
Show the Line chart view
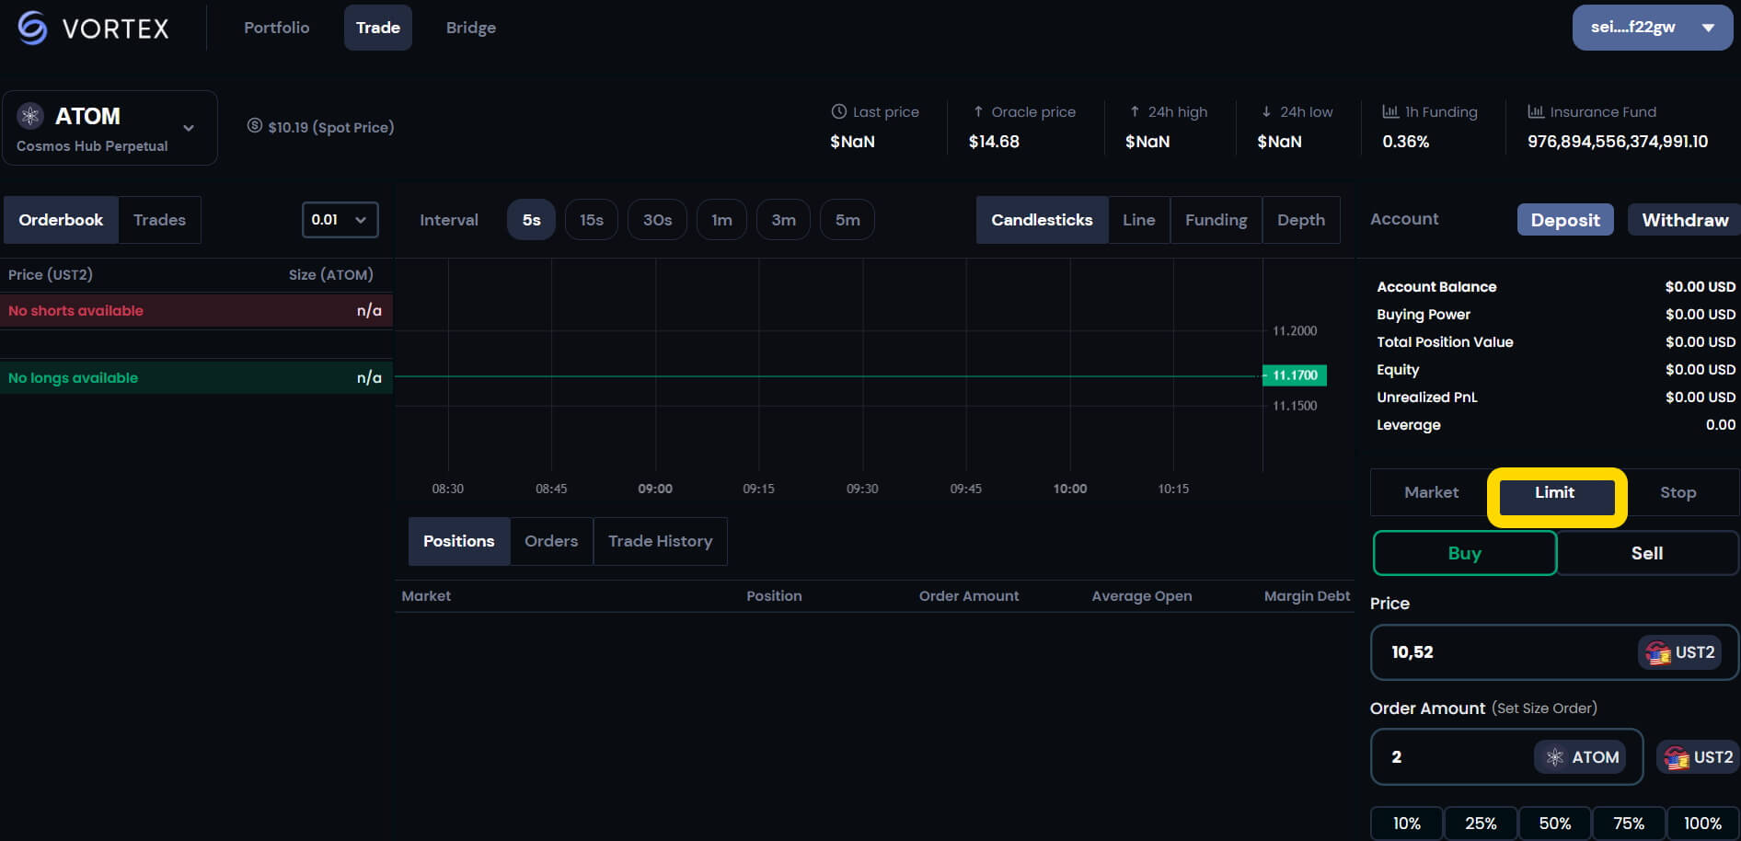1138,220
